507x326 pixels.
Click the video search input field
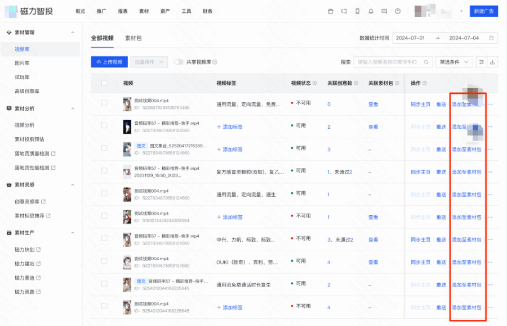pos(389,62)
